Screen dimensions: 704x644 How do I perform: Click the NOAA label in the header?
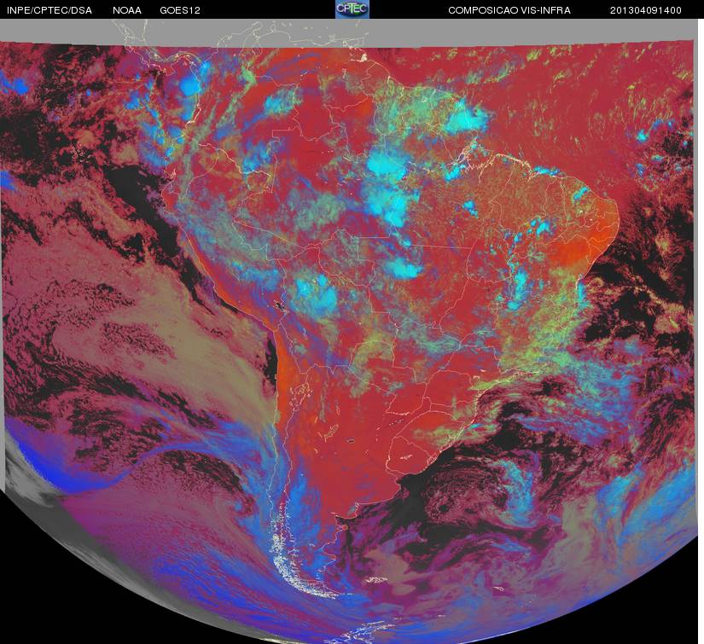coord(127,10)
